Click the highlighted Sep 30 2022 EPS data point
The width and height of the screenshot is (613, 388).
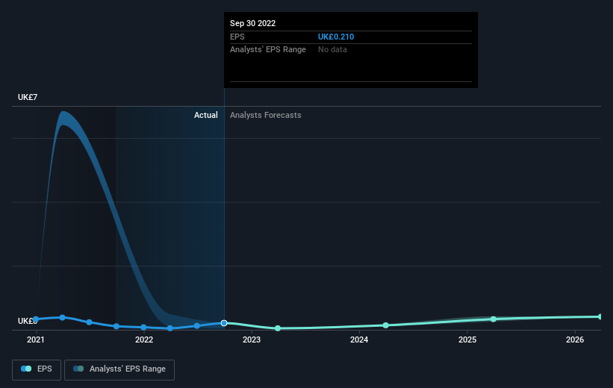pyautogui.click(x=224, y=323)
